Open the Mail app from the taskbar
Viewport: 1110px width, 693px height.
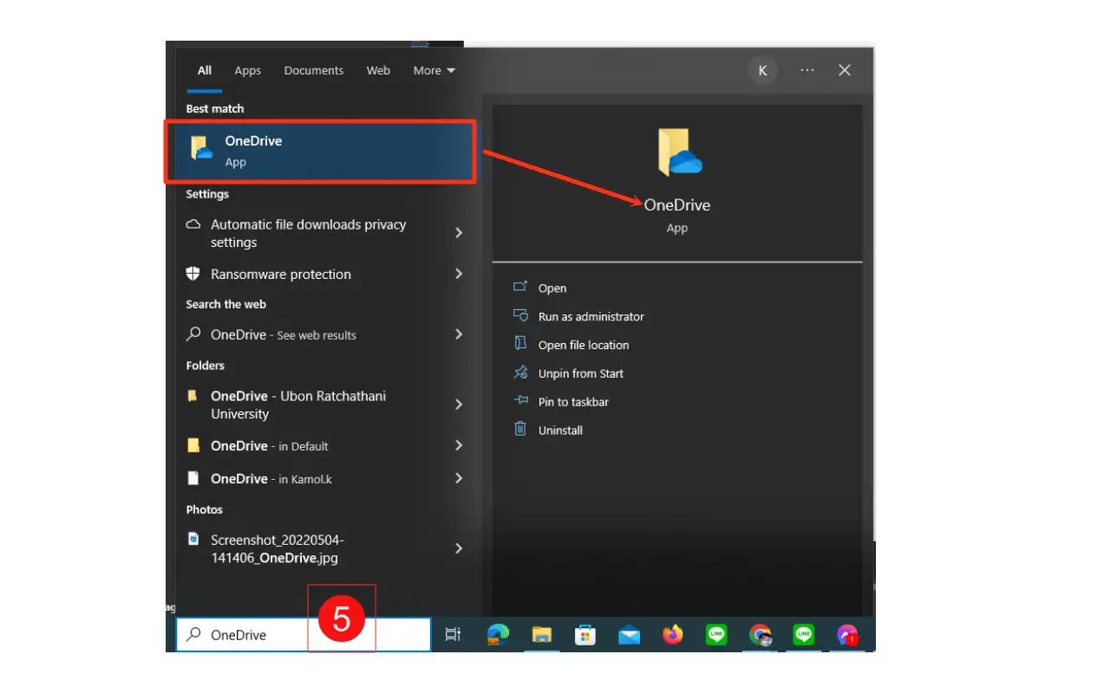(629, 635)
